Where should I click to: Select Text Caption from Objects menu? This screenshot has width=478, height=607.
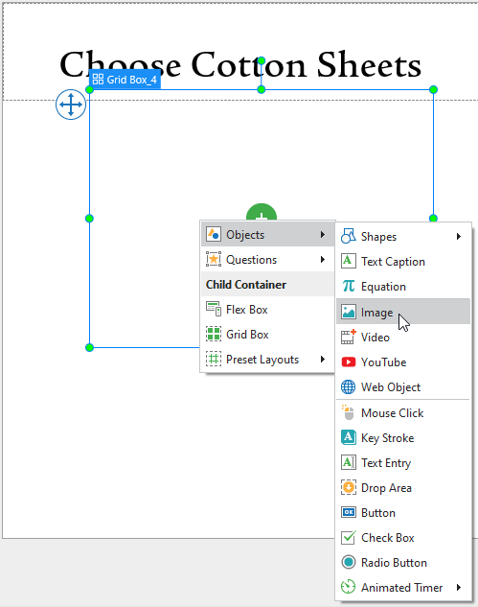(403, 261)
